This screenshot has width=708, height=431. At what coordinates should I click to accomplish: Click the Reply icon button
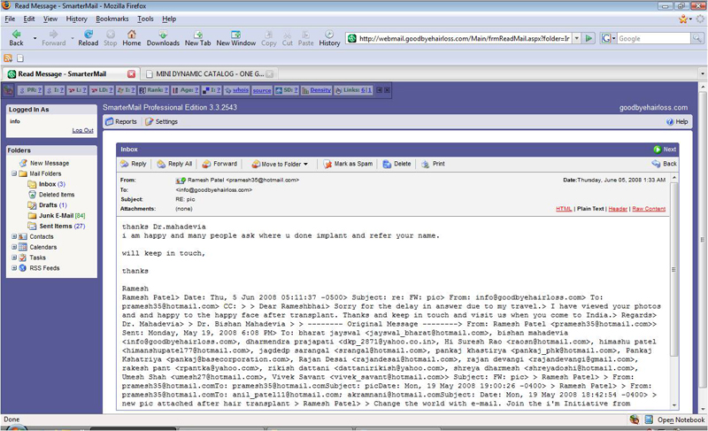click(x=134, y=164)
